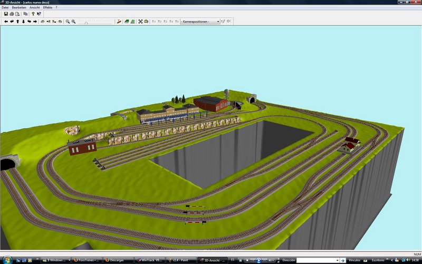Click the train ride icon
Viewport: 422px width, 264px height.
(119, 22)
